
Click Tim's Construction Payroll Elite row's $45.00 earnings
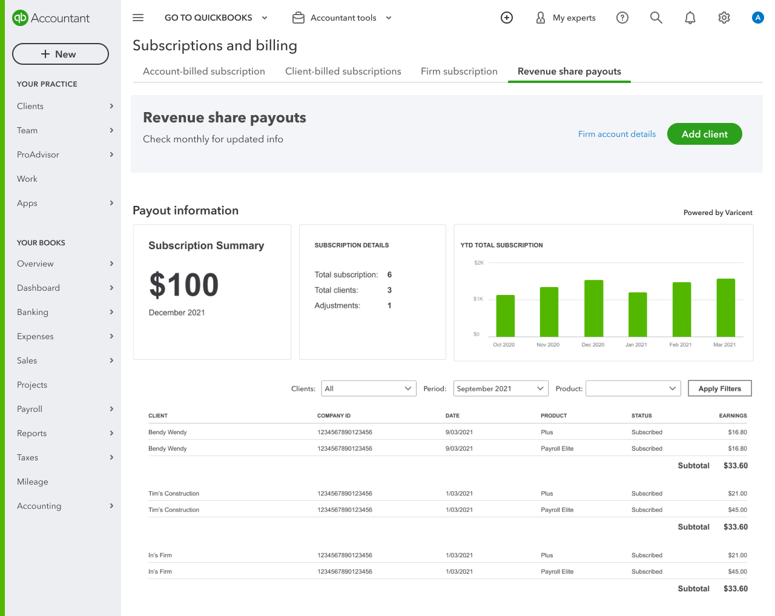coord(737,509)
